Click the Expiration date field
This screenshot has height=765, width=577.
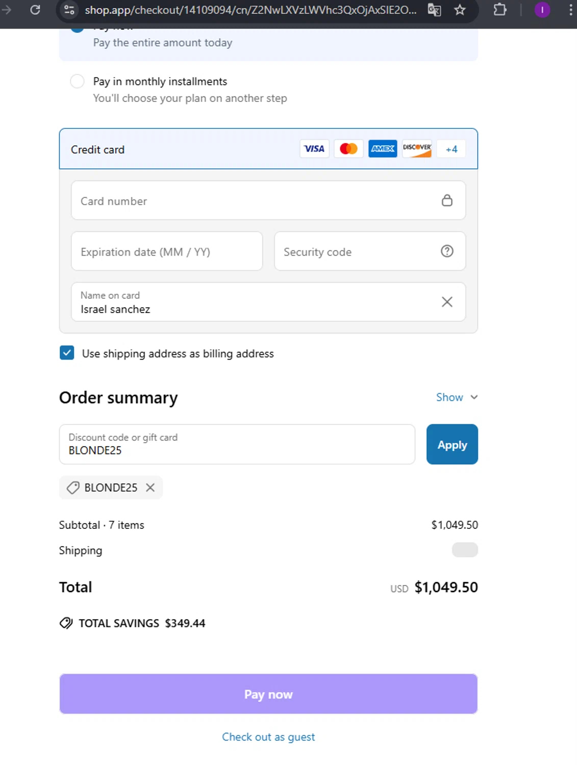click(167, 251)
